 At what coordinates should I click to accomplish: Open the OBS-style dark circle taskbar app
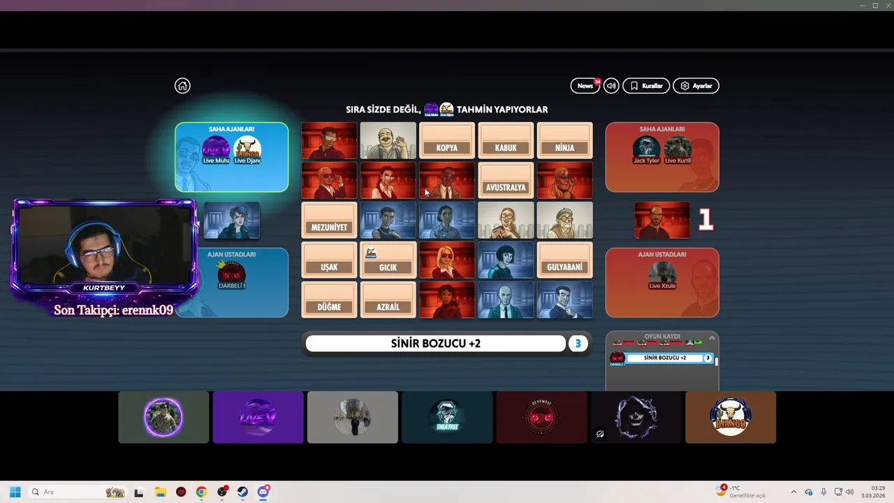pos(222,492)
